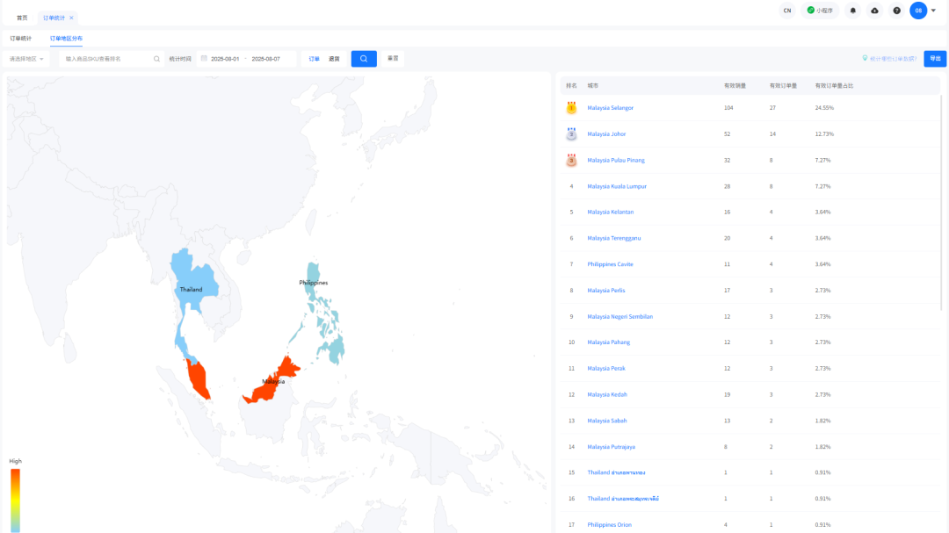Viewport: 949px width, 533px height.
Task: Click the ranking table vertical scrollbar
Action: (x=941, y=203)
